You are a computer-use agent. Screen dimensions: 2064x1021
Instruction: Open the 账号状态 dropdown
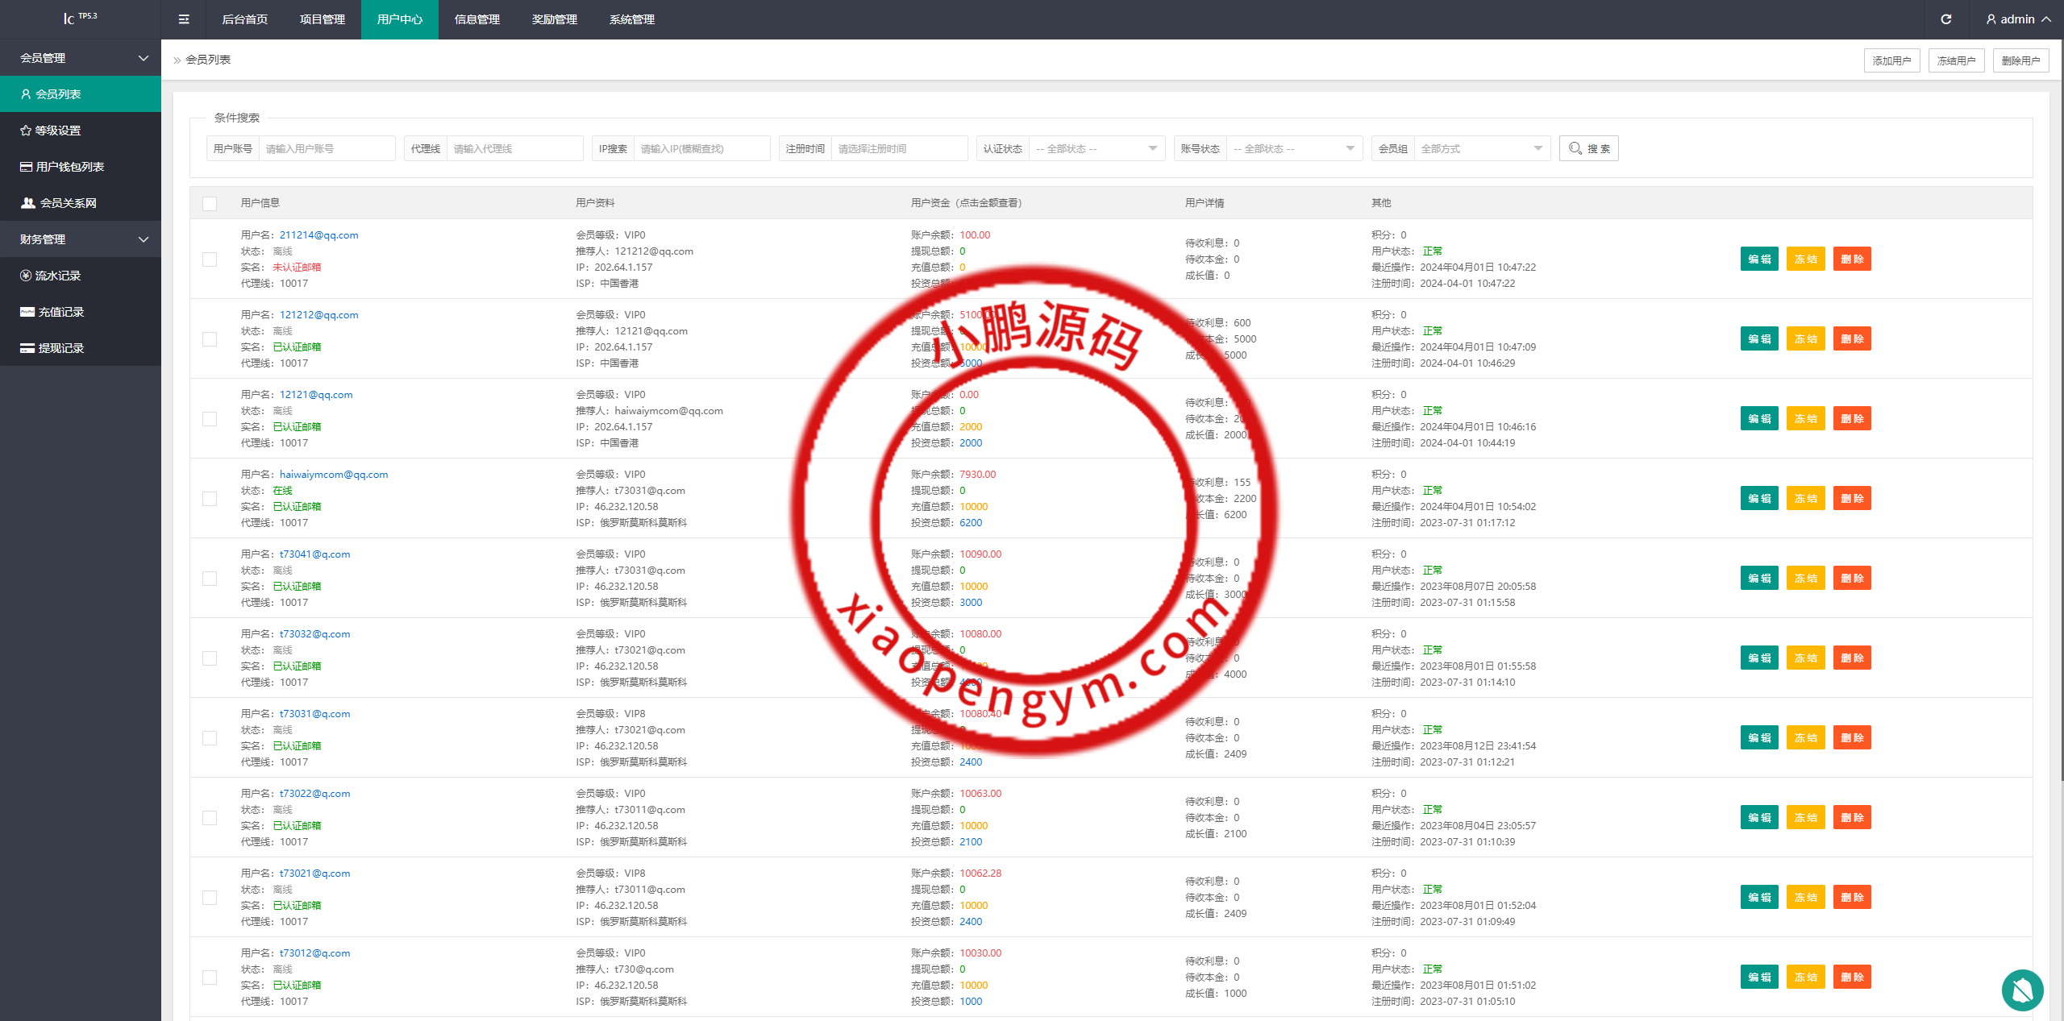tap(1293, 149)
